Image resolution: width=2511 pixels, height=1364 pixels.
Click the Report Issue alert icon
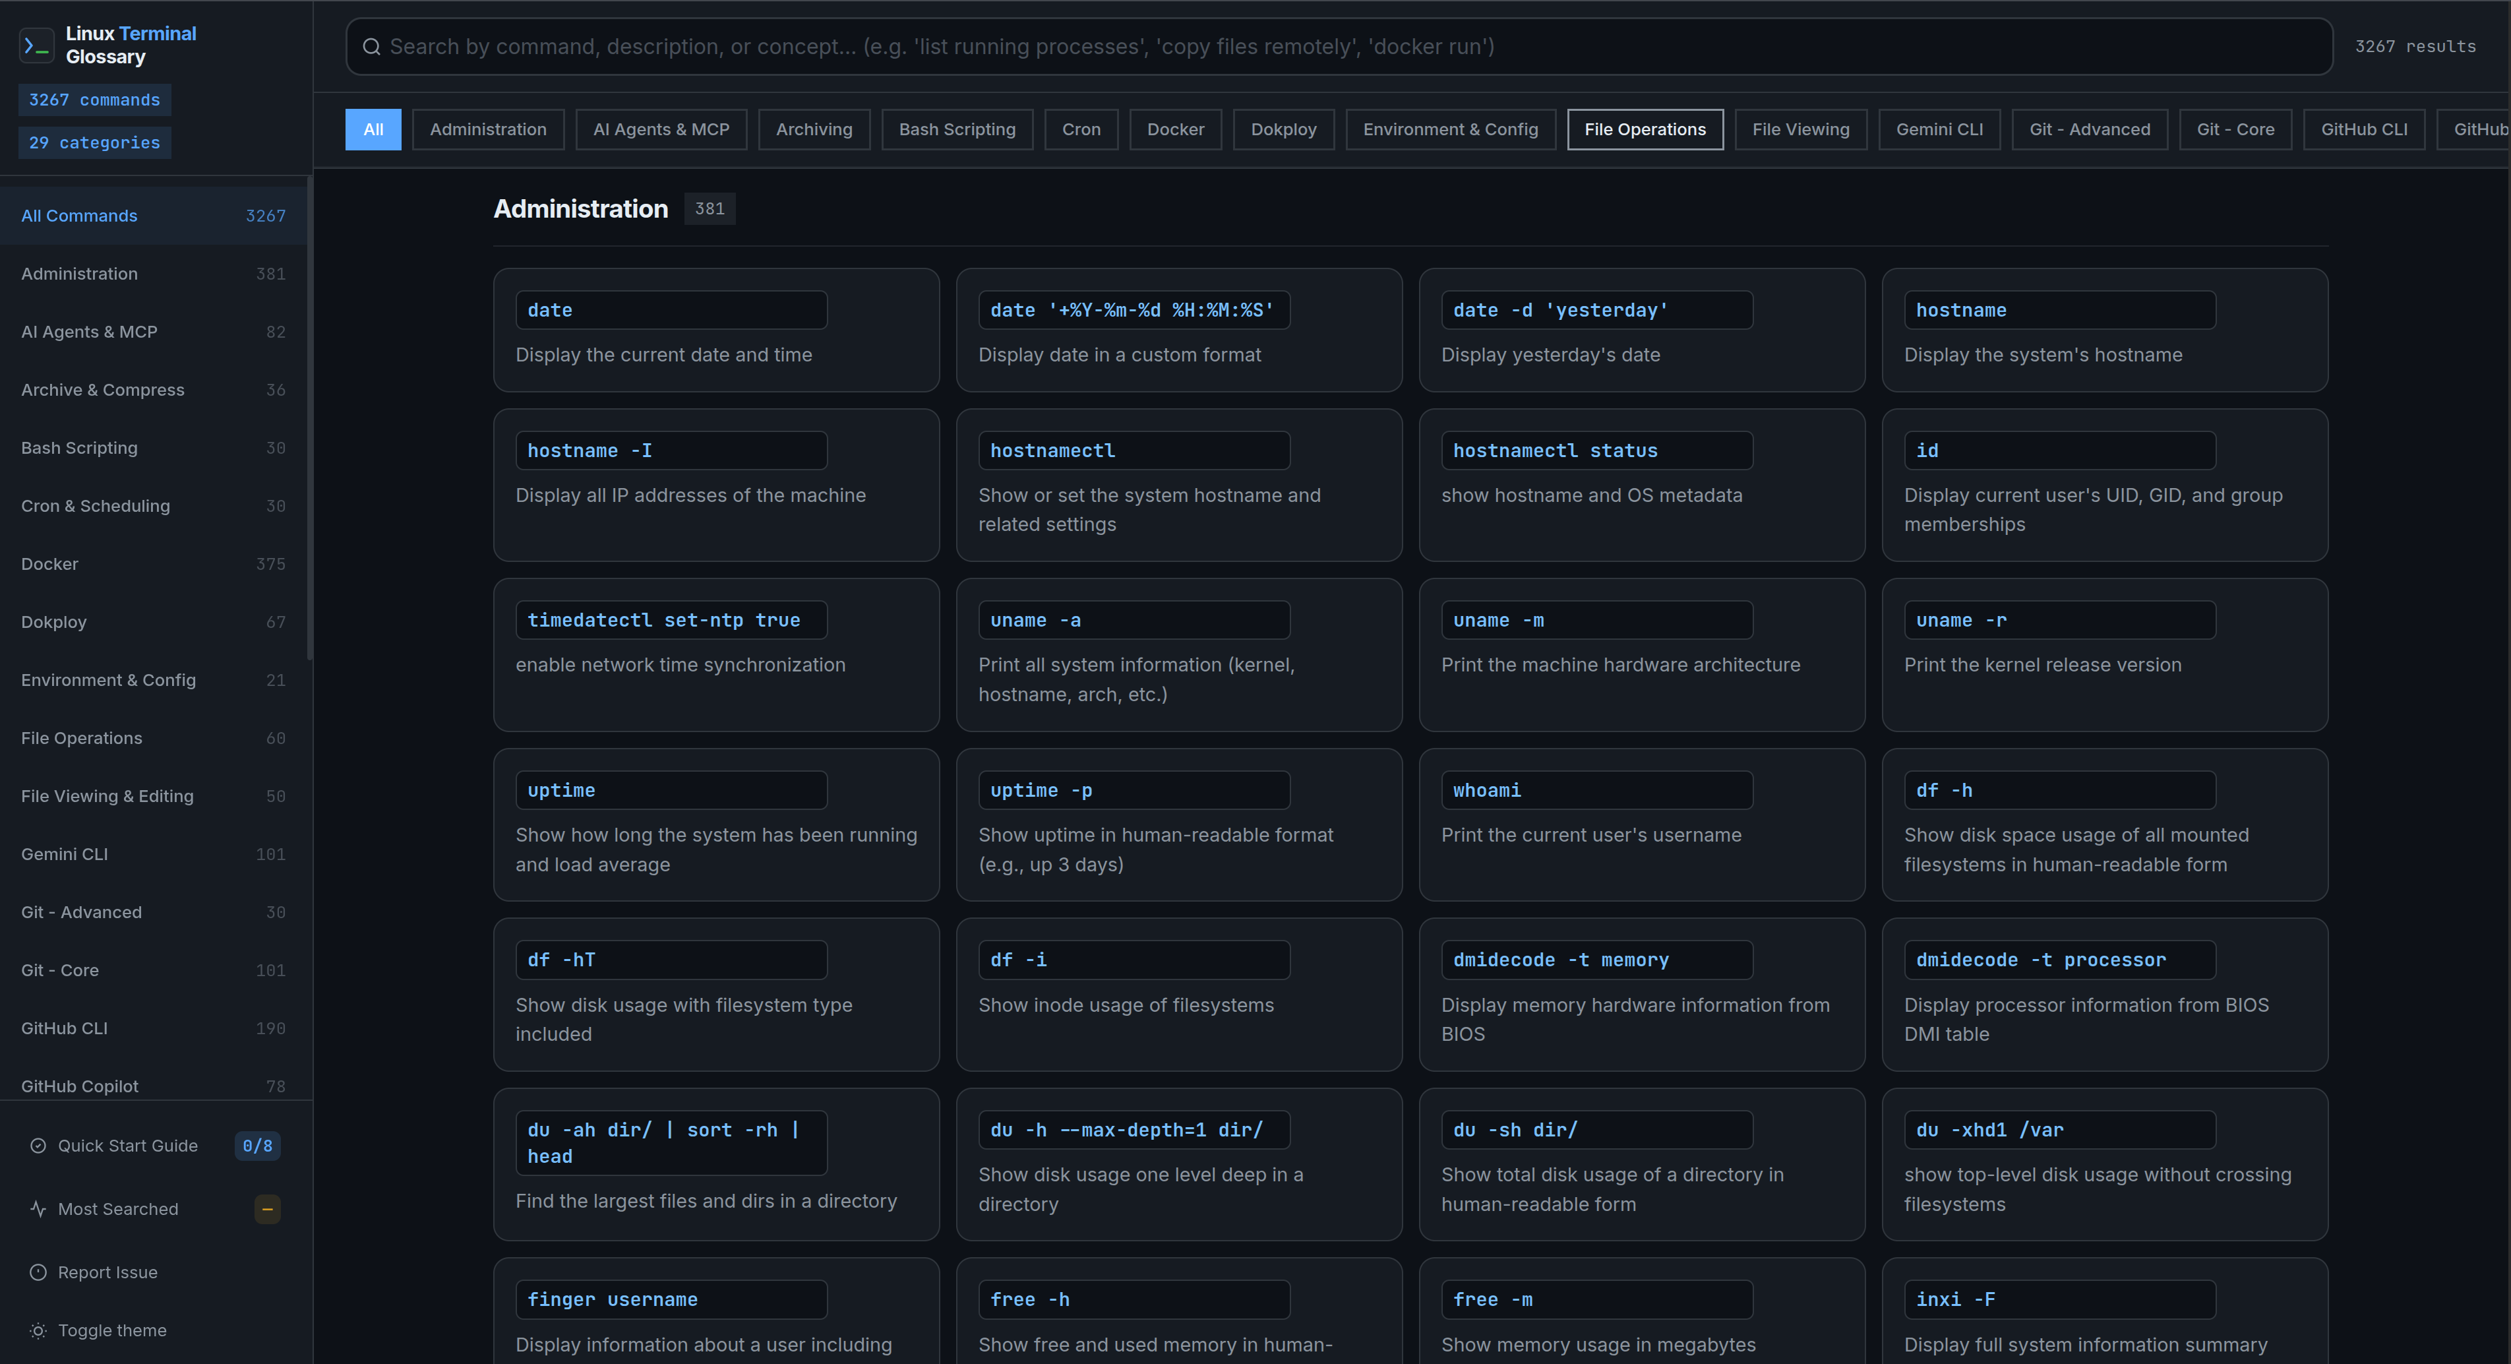click(38, 1272)
